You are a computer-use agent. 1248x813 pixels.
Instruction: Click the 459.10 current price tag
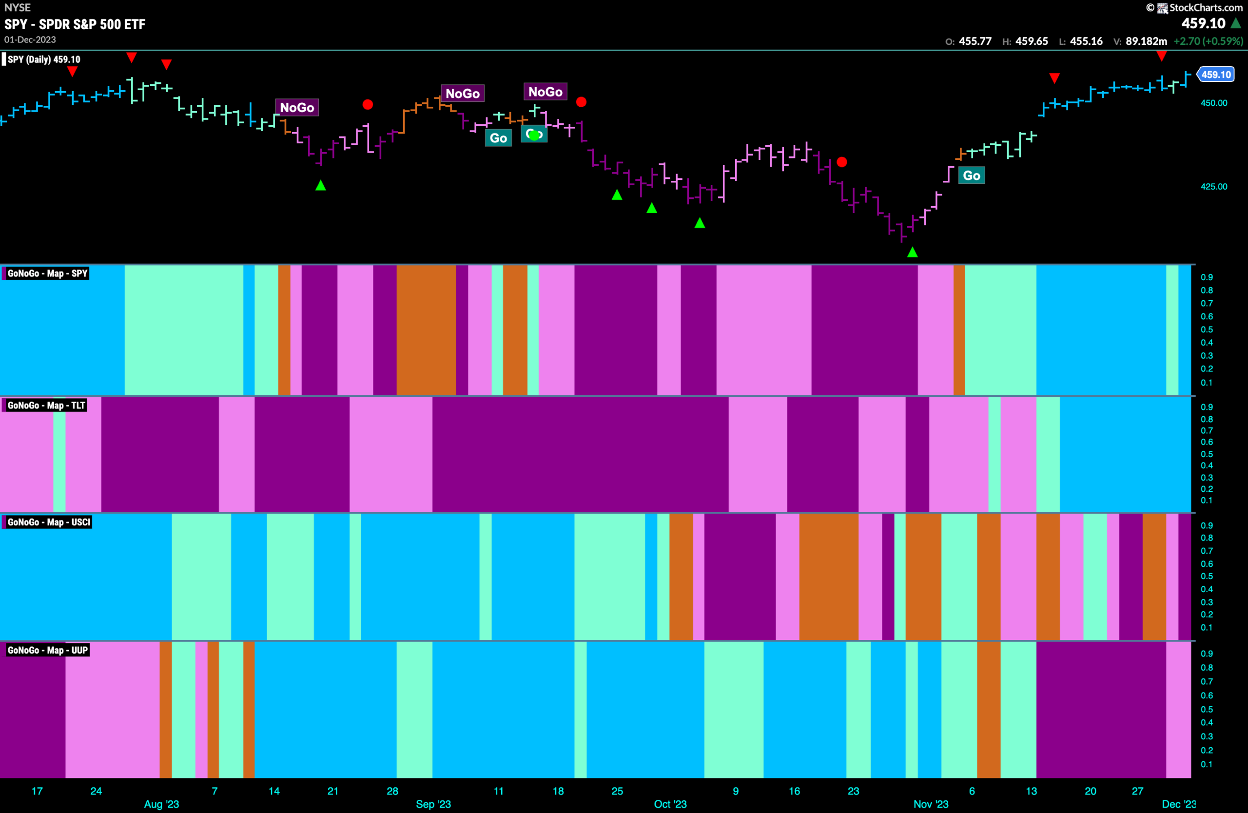pos(1216,75)
